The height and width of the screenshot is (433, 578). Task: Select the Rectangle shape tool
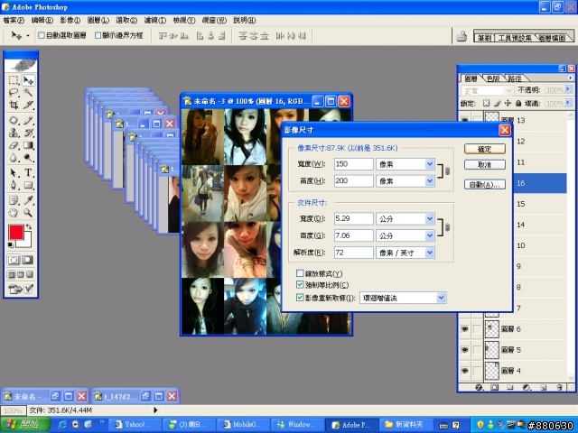pos(28,185)
